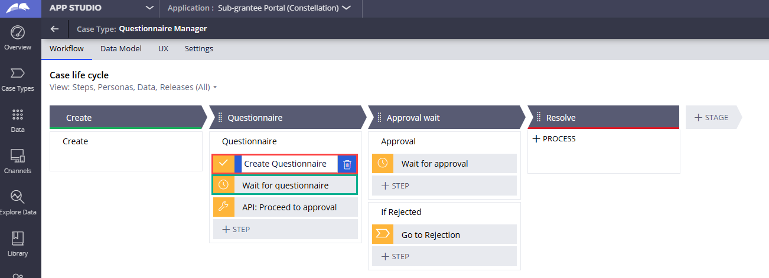769x278 pixels.
Task: Expand the App Studio dropdown
Action: [150, 8]
